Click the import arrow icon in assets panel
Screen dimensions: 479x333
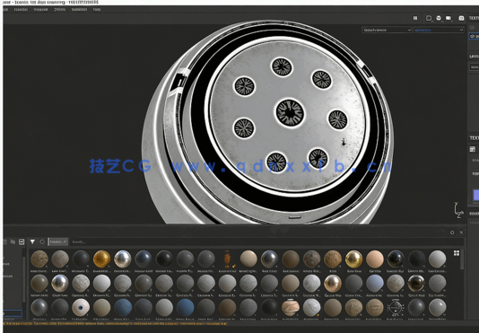[22, 241]
